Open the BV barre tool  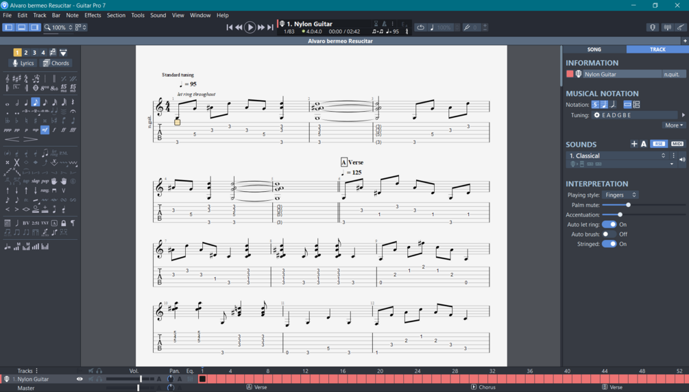pyautogui.click(x=26, y=223)
